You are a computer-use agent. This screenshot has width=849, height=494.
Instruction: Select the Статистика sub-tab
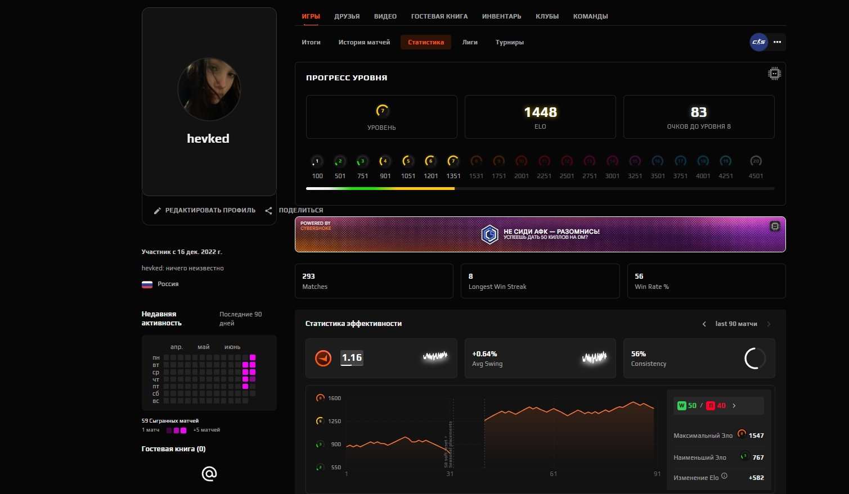tap(426, 42)
